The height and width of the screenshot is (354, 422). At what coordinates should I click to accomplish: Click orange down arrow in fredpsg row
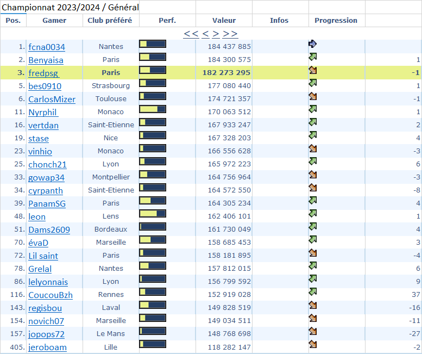(x=312, y=70)
